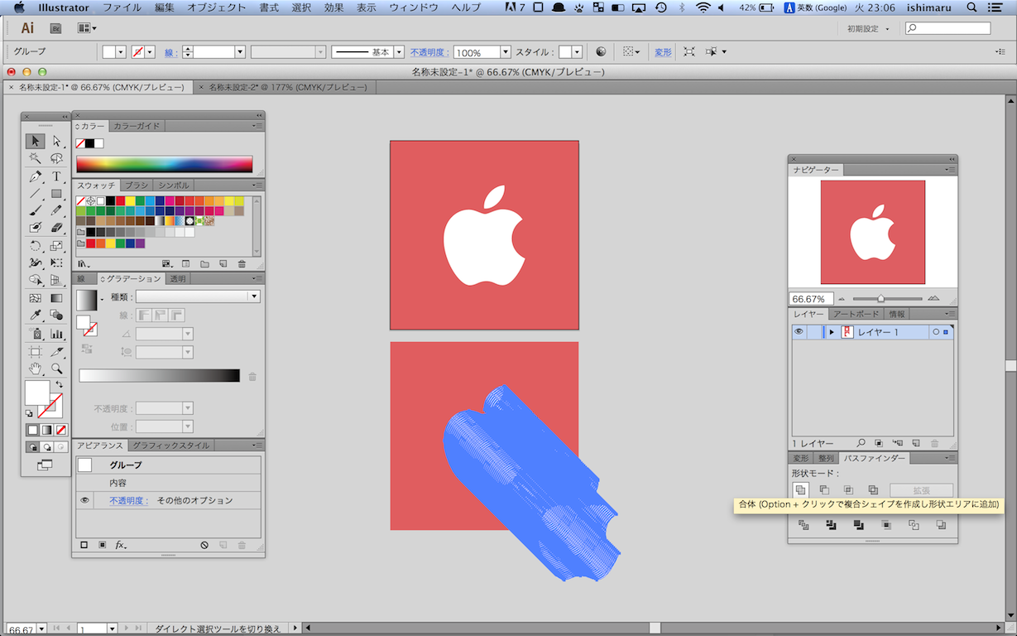Click Minus Front shape mode in Pathfinder
The width and height of the screenshot is (1017, 636).
[x=824, y=490]
